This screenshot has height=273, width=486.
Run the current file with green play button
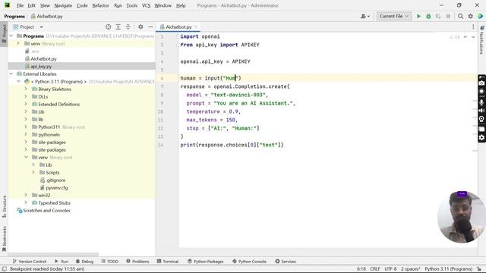coord(418,16)
